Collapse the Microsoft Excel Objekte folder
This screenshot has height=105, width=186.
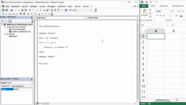(5, 27)
